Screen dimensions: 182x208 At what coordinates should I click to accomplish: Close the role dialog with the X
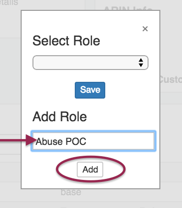click(145, 29)
